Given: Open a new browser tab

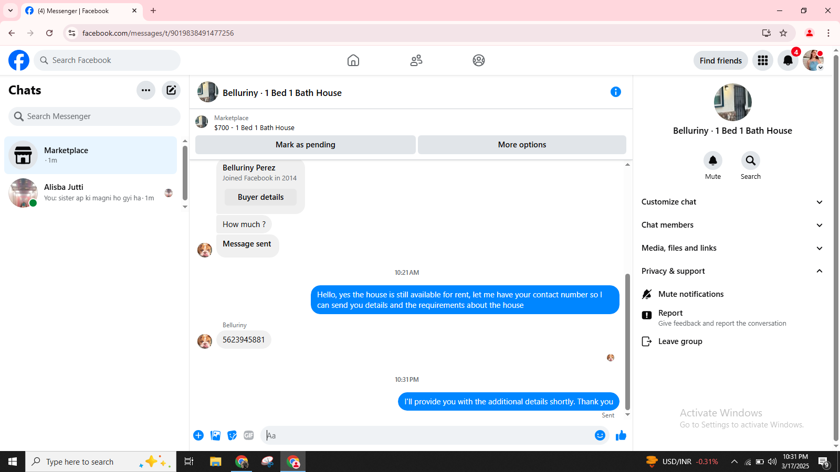Looking at the screenshot, I should 153,10.
